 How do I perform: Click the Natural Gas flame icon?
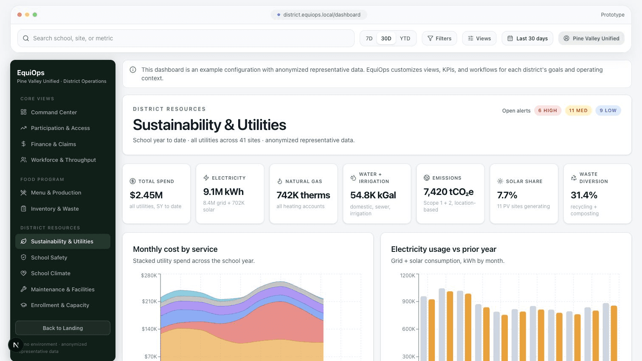click(279, 181)
